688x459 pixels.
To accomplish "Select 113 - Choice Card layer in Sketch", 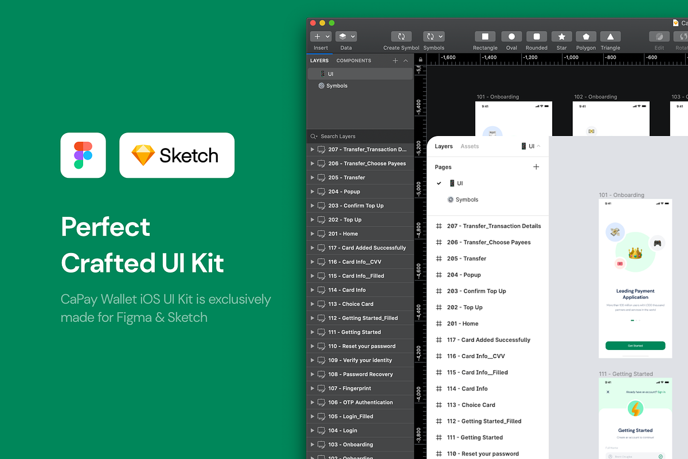I will (360, 304).
